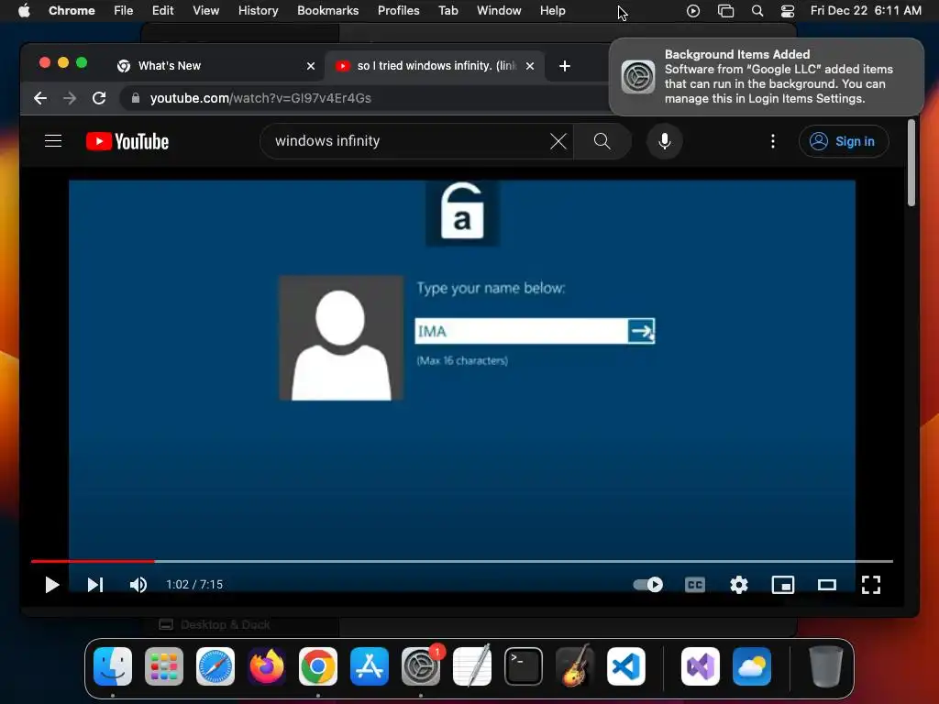939x704 pixels.
Task: View site information lock icon
Action: [136, 98]
